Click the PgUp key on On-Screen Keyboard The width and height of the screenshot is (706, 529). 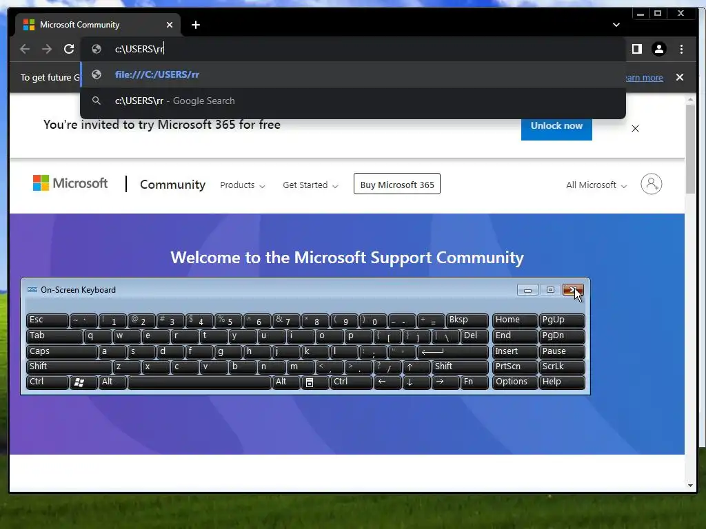point(562,320)
